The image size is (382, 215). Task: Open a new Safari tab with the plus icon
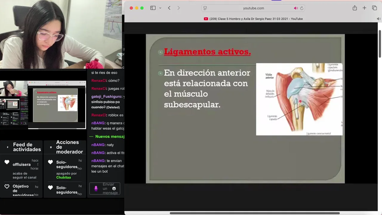(364, 8)
